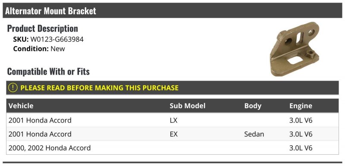This screenshot has width=345, height=166.
Task: Open the alternator bracket product image
Action: [295, 49]
